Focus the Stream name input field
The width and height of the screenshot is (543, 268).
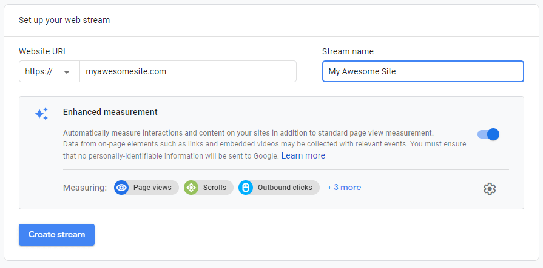[422, 71]
